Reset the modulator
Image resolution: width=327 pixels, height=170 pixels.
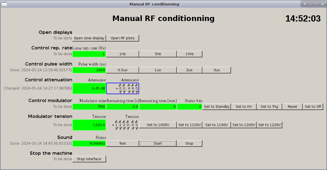tap(292, 107)
